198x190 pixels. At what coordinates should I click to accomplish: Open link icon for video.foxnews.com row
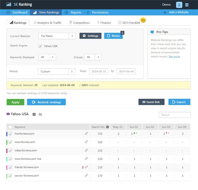[x=86, y=150]
